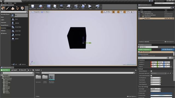Open the viewport options arrow menu

(x=30, y=12)
